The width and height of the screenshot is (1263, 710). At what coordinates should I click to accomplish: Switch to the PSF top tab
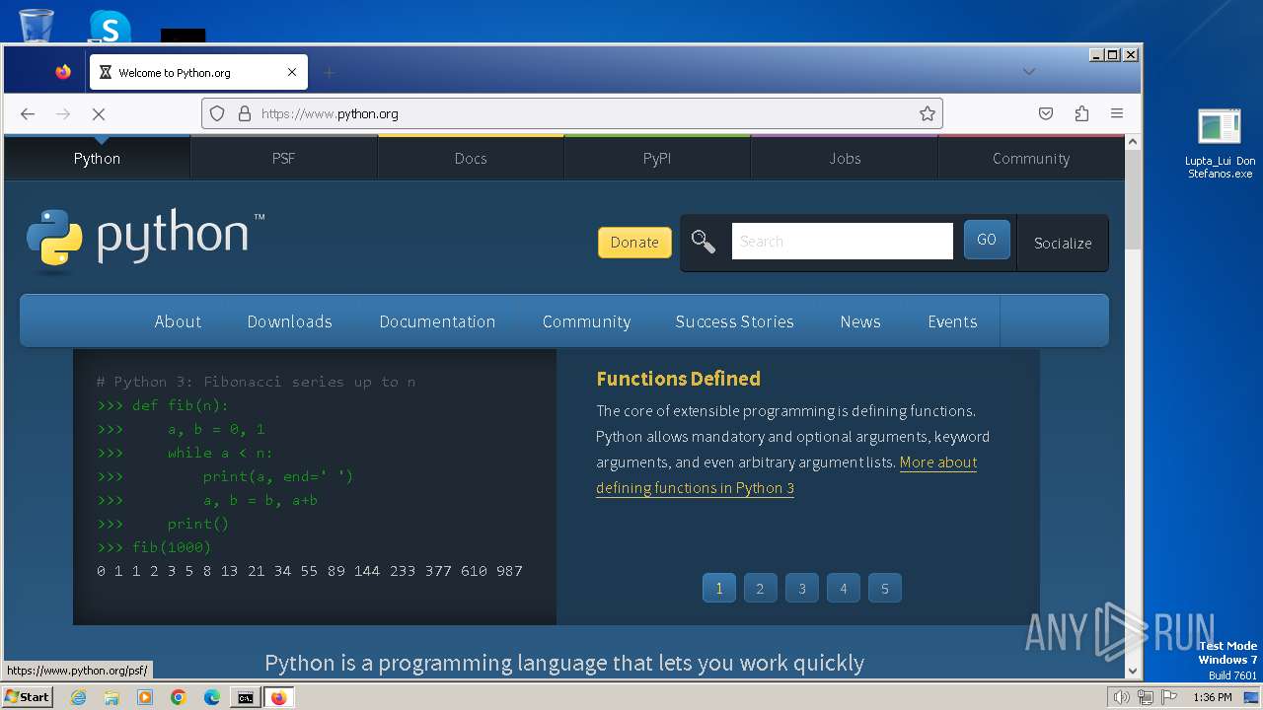click(x=283, y=158)
